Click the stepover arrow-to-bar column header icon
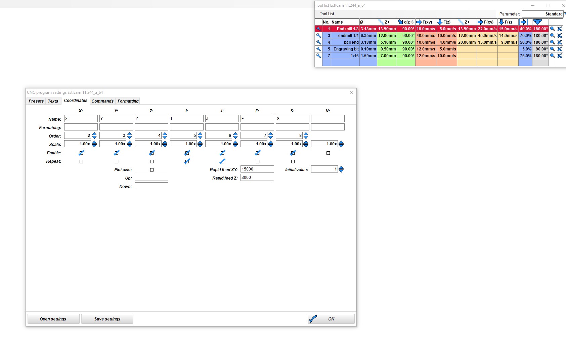 click(524, 22)
